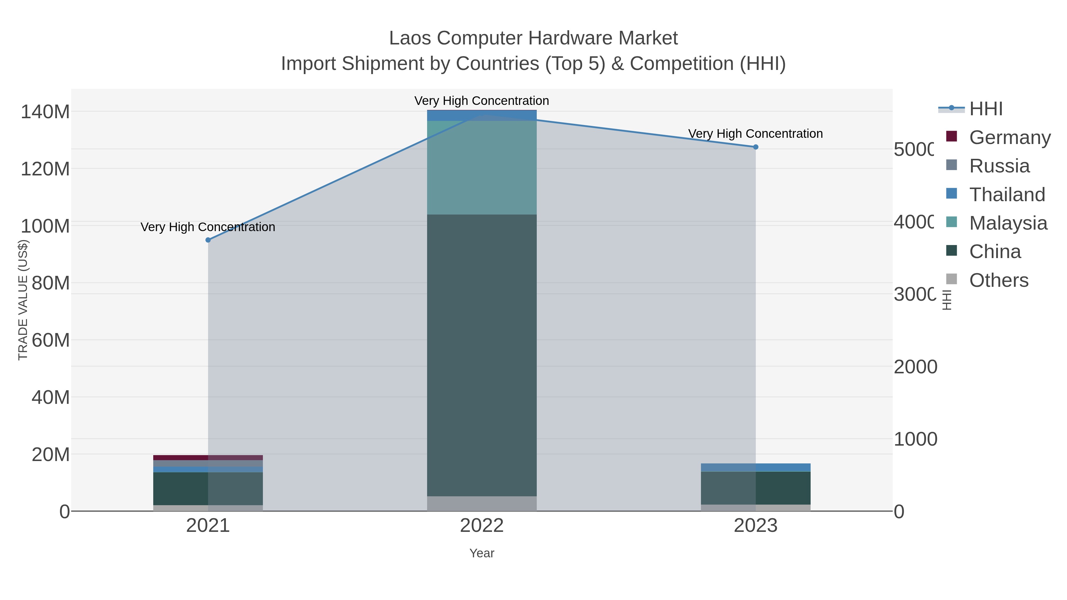Click the 1000 HHI axis tick label

pyautogui.click(x=916, y=439)
